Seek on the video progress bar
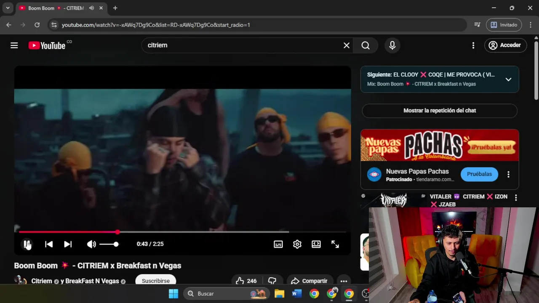This screenshot has width=539, height=303. pyautogui.click(x=182, y=232)
